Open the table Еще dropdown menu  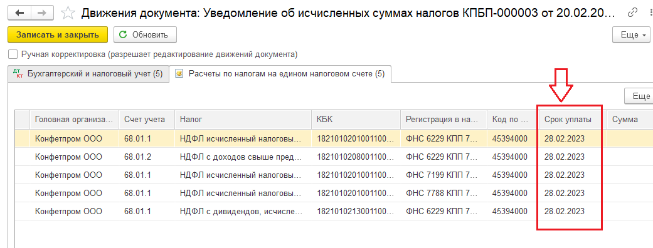pyautogui.click(x=639, y=96)
